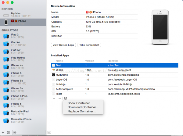Click the Battery value 33%
The height and width of the screenshot is (136, 183).
coord(88,27)
